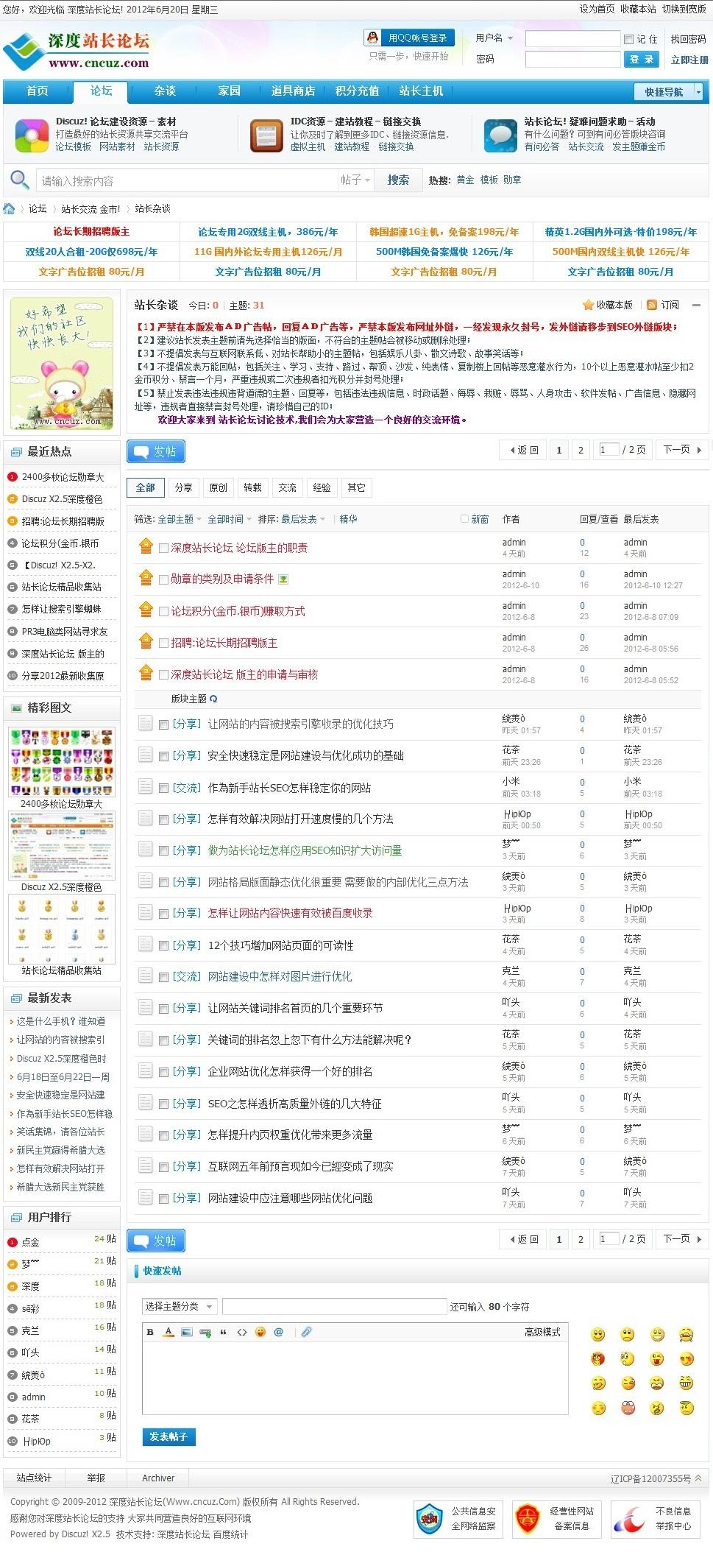Click the 不良信息举报中心 icon
The width and height of the screenshot is (713, 1552).
(x=628, y=1520)
